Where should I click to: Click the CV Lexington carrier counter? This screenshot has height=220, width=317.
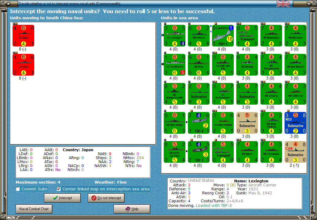click(x=174, y=36)
